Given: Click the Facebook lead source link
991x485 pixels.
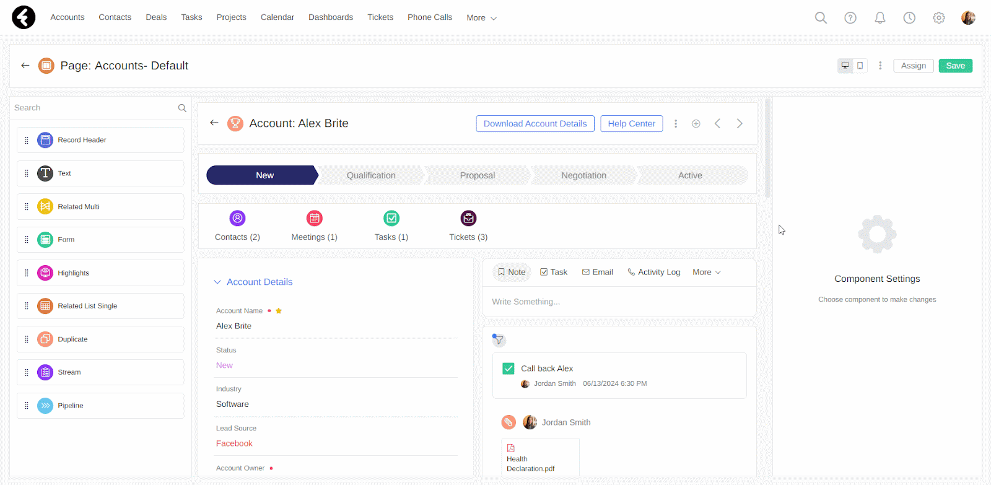Looking at the screenshot, I should (x=234, y=443).
